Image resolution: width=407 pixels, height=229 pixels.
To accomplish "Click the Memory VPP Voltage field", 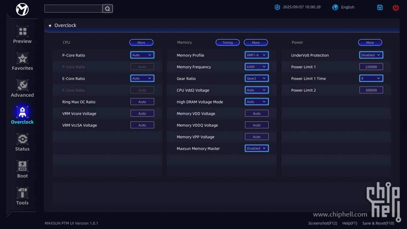I will (x=257, y=137).
